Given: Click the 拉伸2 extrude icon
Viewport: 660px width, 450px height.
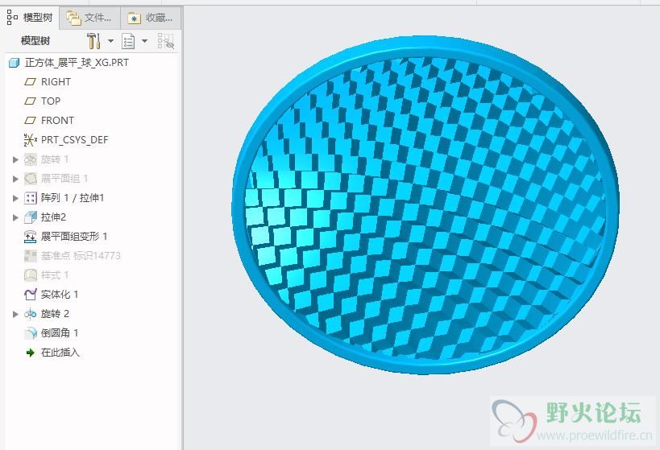Looking at the screenshot, I should 31,217.
